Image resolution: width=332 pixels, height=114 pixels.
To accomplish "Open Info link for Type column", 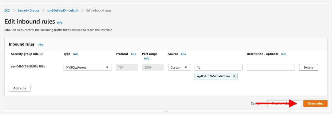I will [76, 54].
